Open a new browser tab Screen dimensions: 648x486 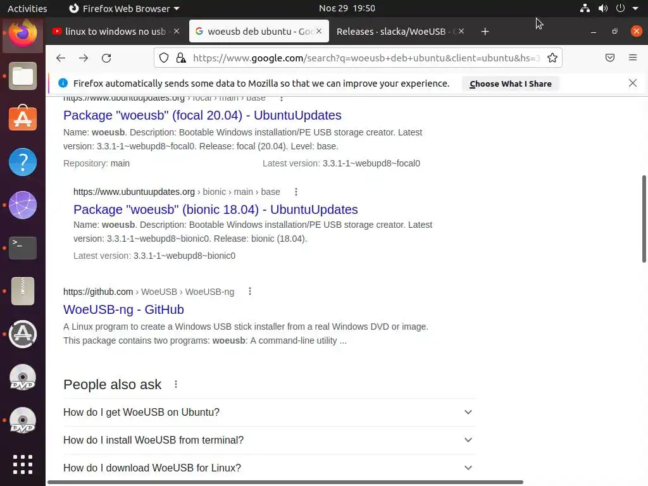(x=485, y=32)
